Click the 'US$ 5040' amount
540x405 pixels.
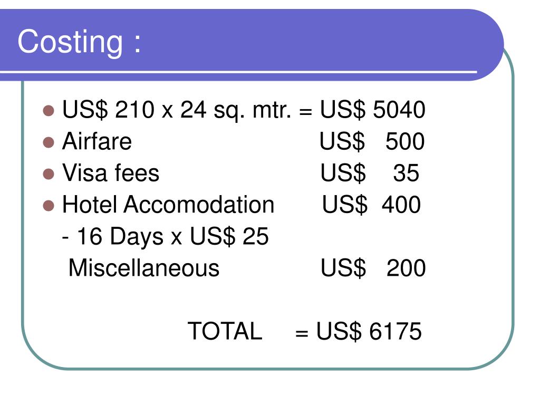373,110
